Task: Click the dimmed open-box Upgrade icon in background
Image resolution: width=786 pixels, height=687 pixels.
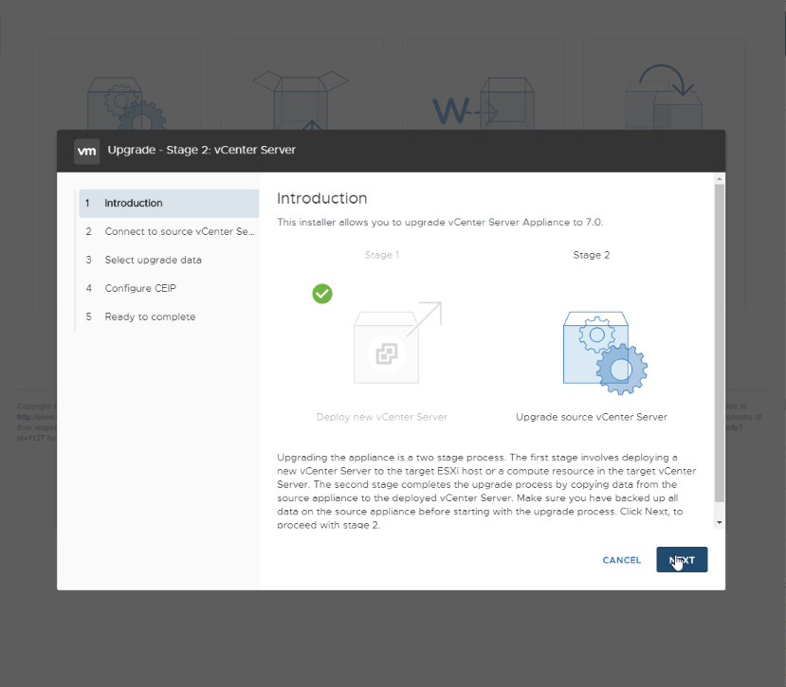Action: tap(301, 100)
